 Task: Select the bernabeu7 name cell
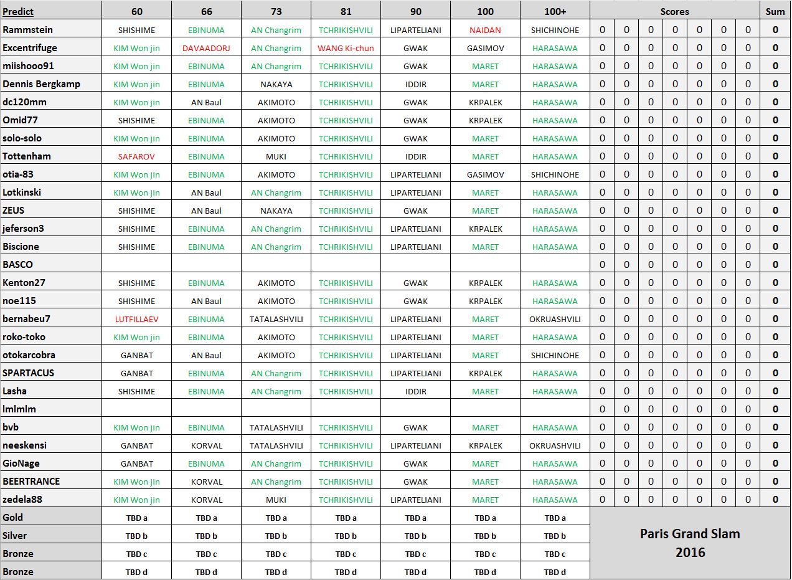[51, 318]
